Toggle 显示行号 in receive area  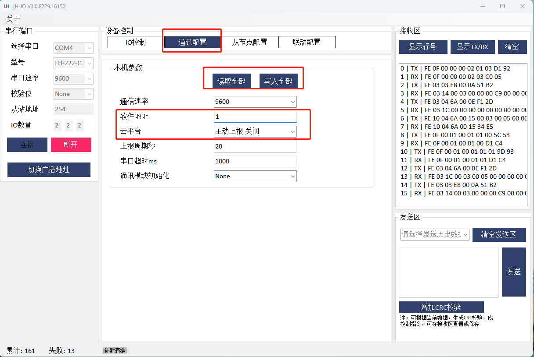423,47
